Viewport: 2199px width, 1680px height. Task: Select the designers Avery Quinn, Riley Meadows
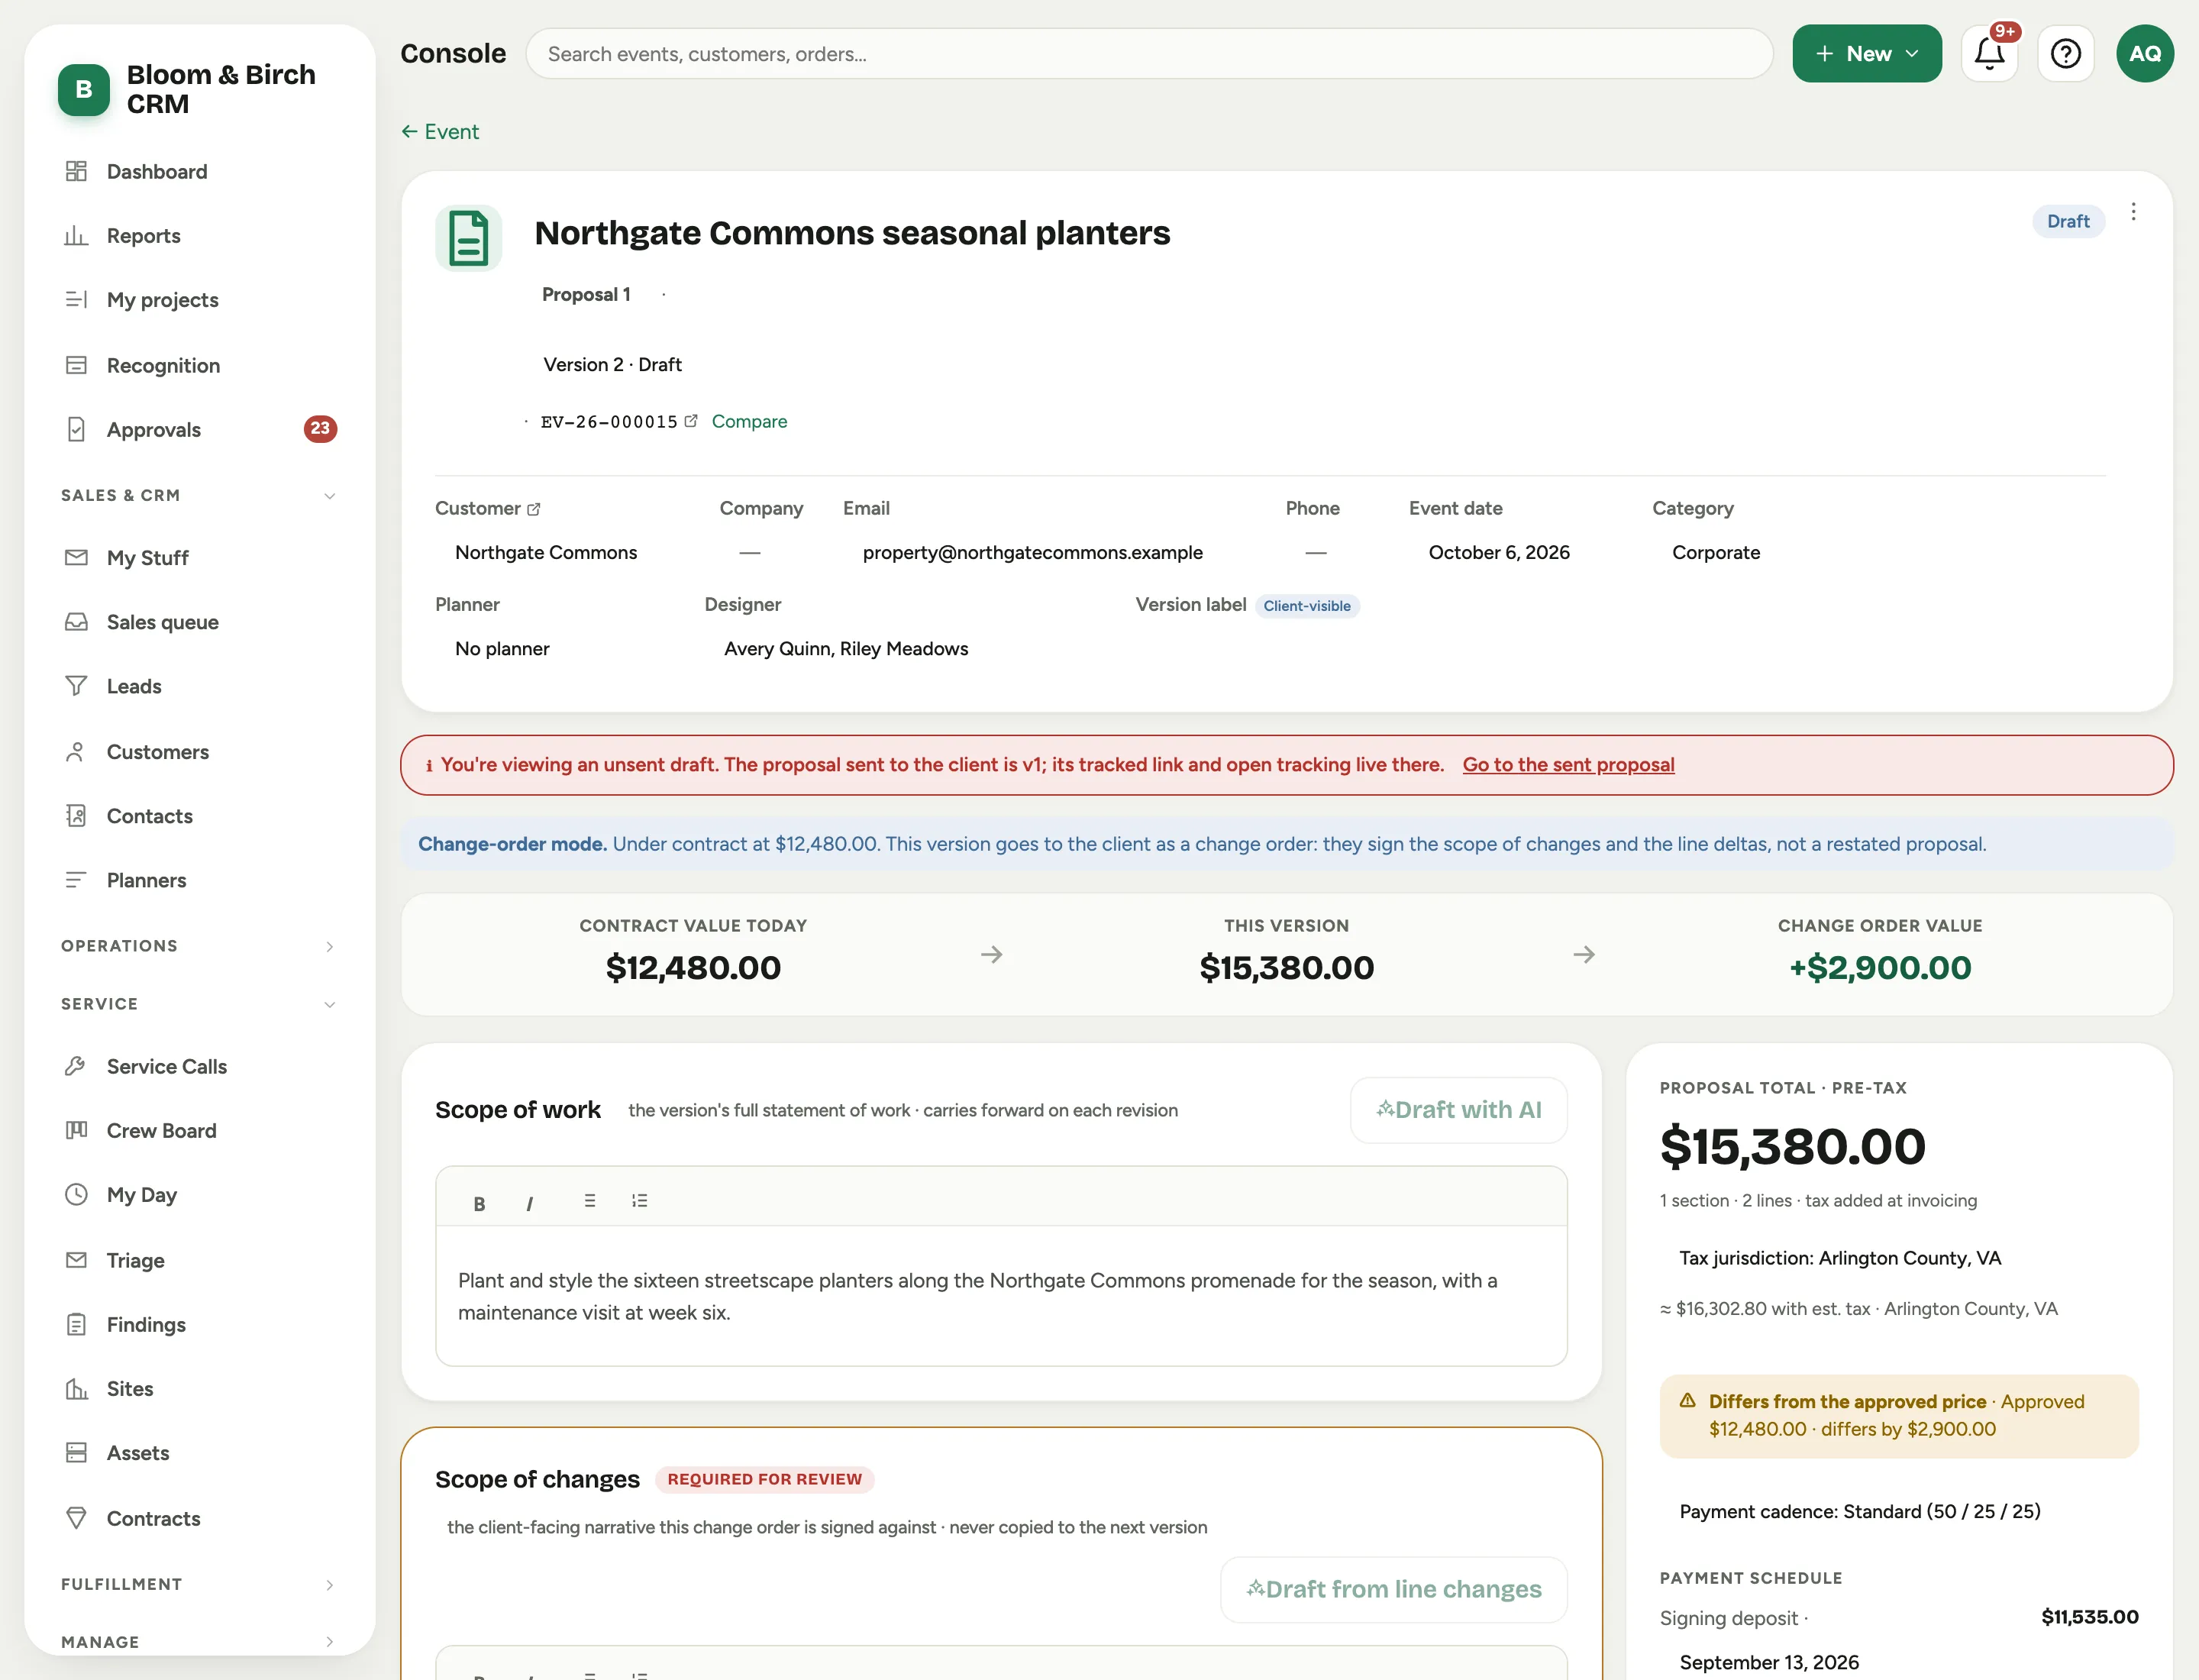click(x=846, y=648)
